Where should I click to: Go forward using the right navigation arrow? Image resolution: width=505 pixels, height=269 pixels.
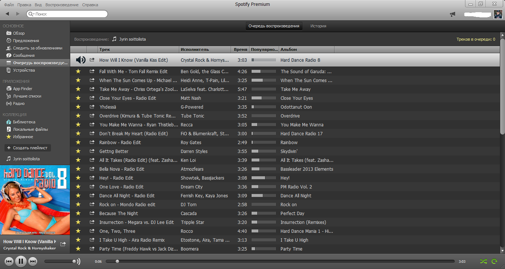[x=18, y=14]
